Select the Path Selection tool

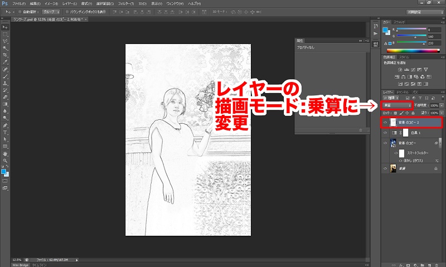5,139
